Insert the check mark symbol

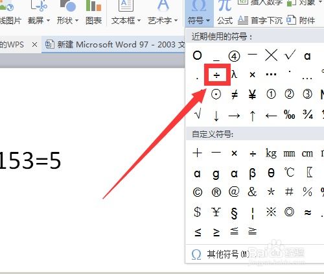coord(289,55)
